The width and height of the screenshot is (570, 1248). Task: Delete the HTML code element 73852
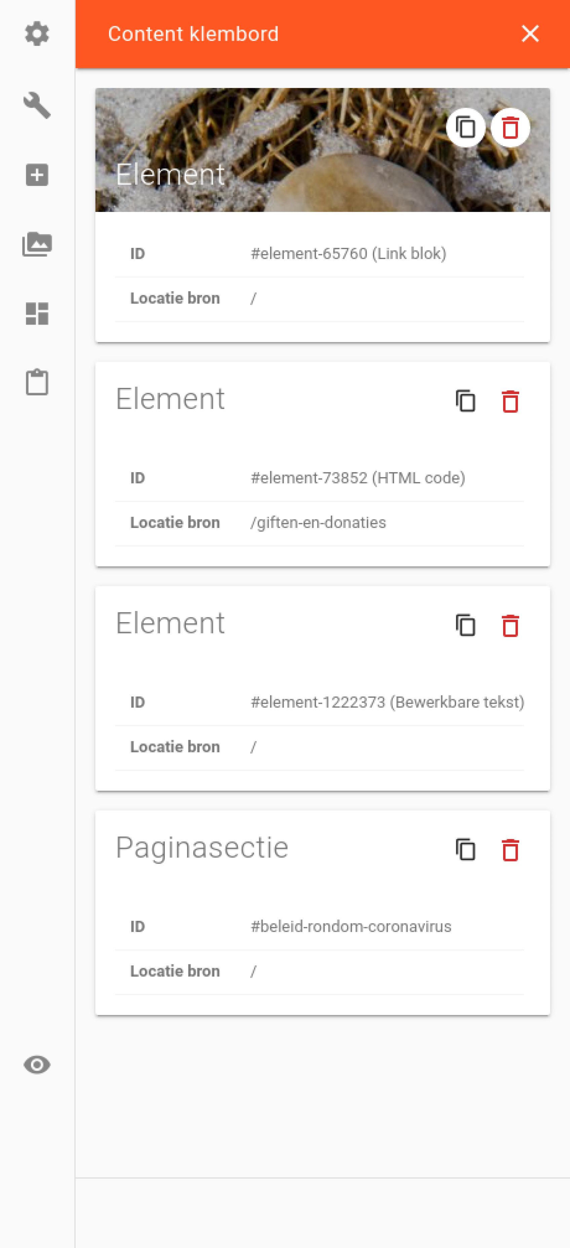[x=510, y=401]
